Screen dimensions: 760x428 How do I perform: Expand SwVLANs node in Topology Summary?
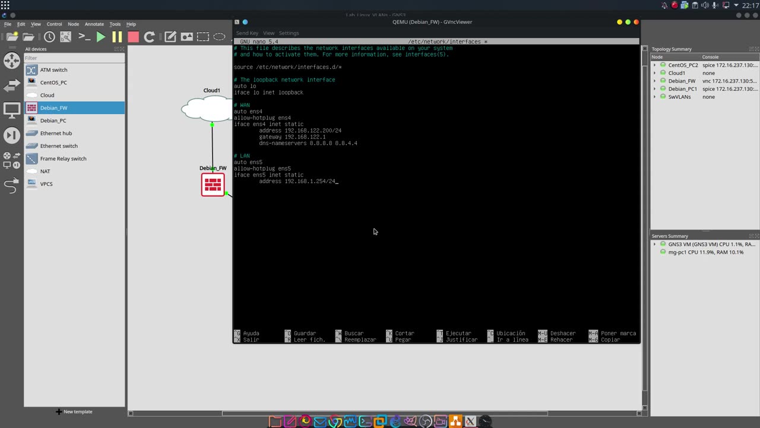click(655, 97)
